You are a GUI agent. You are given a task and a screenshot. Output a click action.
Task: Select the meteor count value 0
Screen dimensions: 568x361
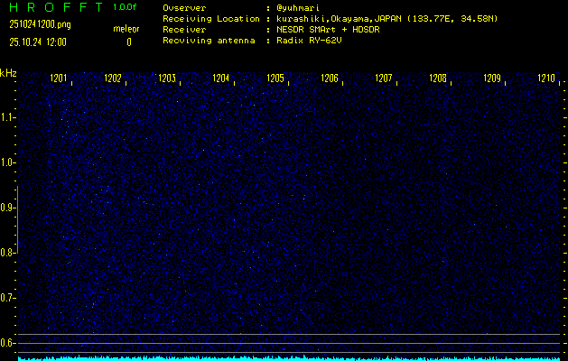pyautogui.click(x=128, y=42)
